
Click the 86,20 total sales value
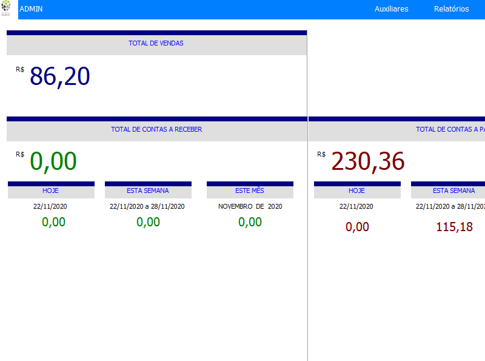click(59, 76)
